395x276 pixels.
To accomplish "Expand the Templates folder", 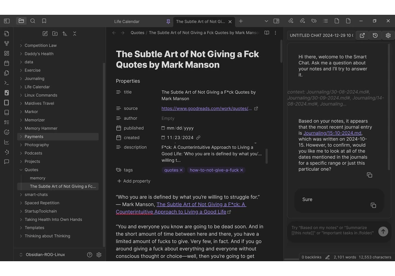I will pyautogui.click(x=21, y=228).
